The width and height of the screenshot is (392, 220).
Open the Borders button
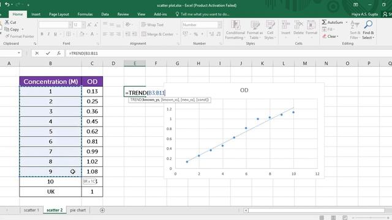point(68,34)
